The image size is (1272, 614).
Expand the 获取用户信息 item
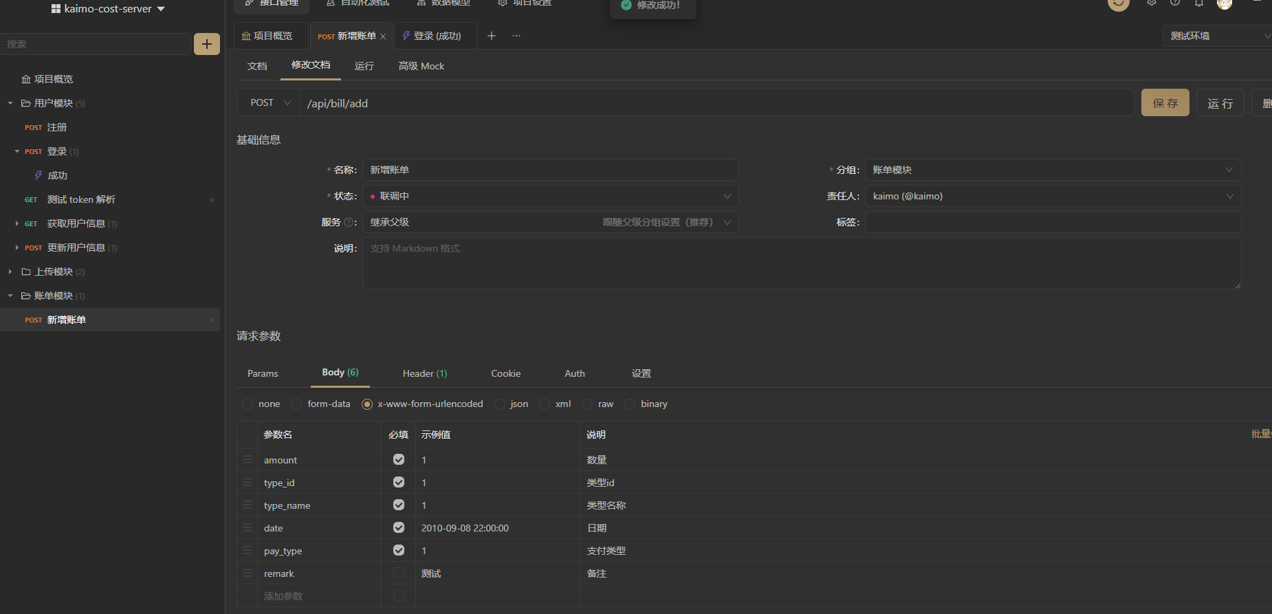click(17, 223)
